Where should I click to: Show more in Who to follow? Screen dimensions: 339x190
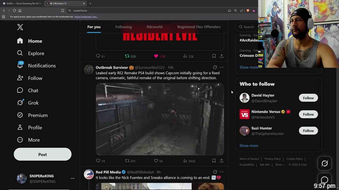(249, 145)
